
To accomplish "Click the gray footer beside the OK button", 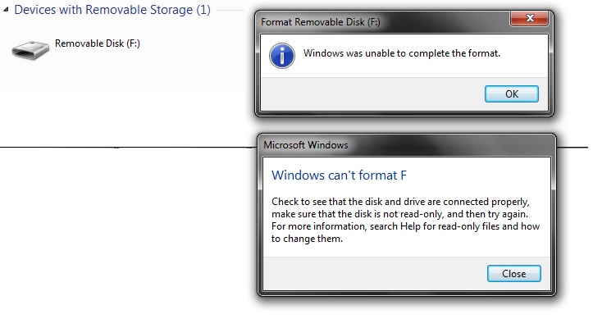I will tap(372, 93).
